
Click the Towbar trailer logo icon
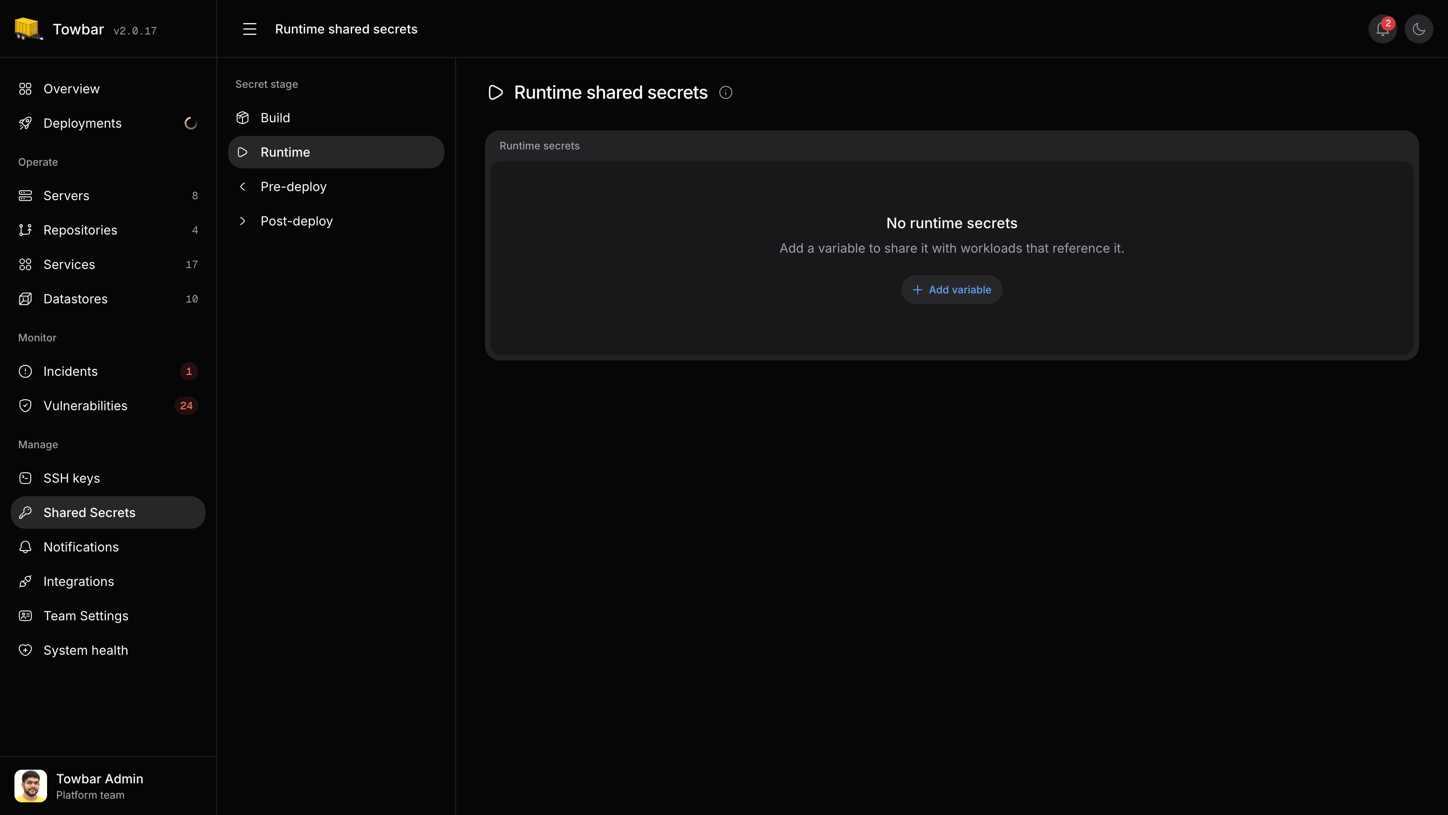[29, 29]
